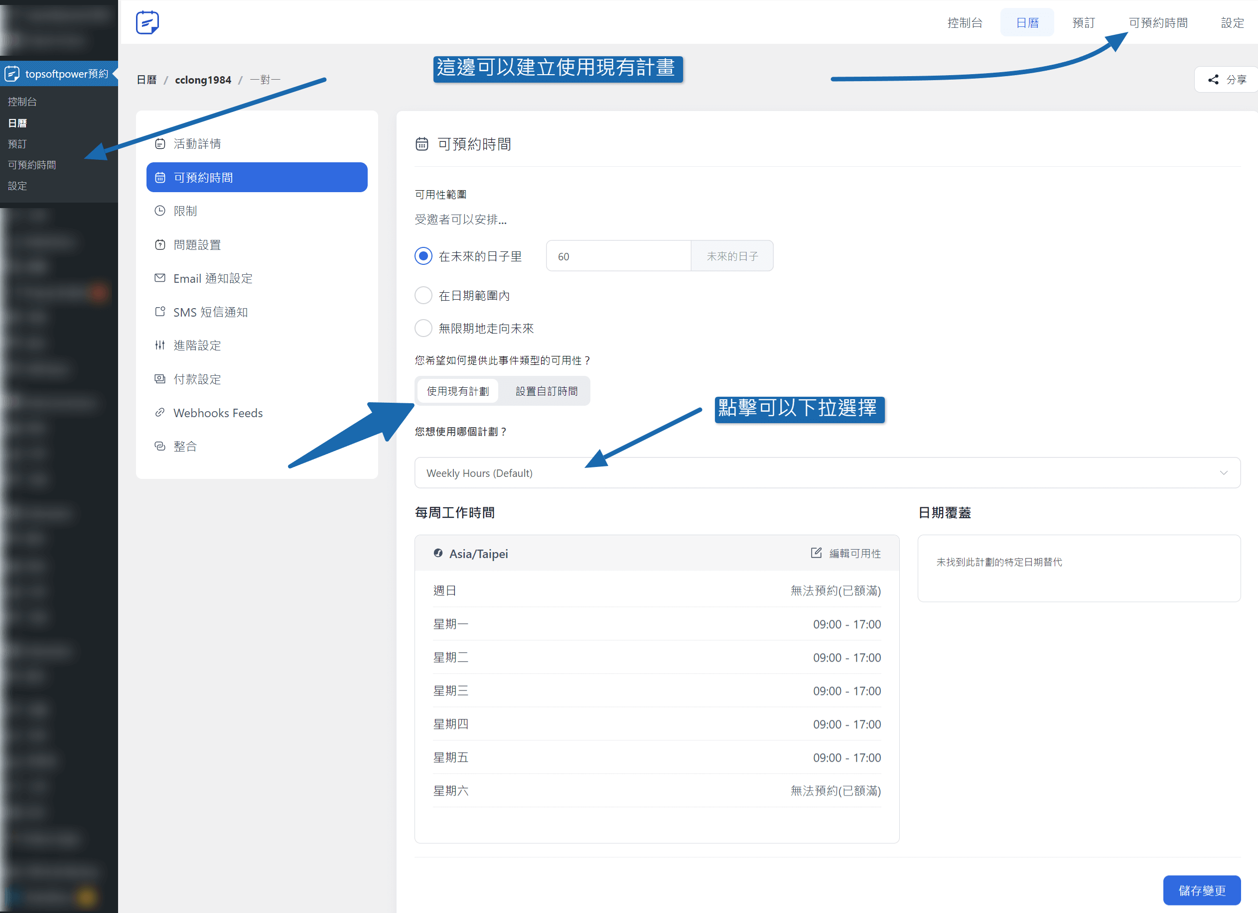This screenshot has height=913, width=1258.
Task: Click the dropdown chevron arrow for schedule
Action: click(x=1223, y=473)
